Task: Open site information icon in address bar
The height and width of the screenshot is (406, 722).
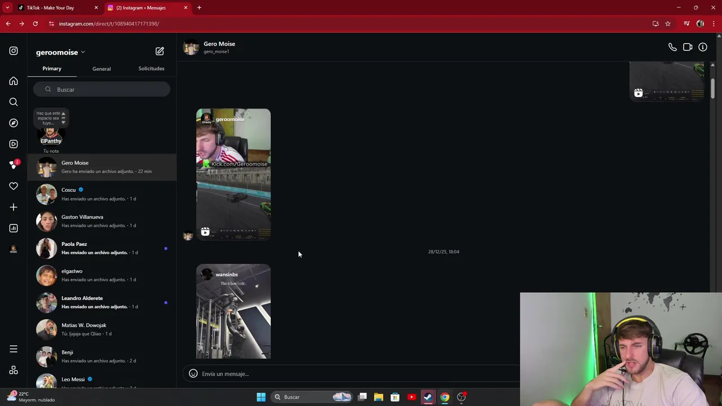Action: (x=51, y=24)
